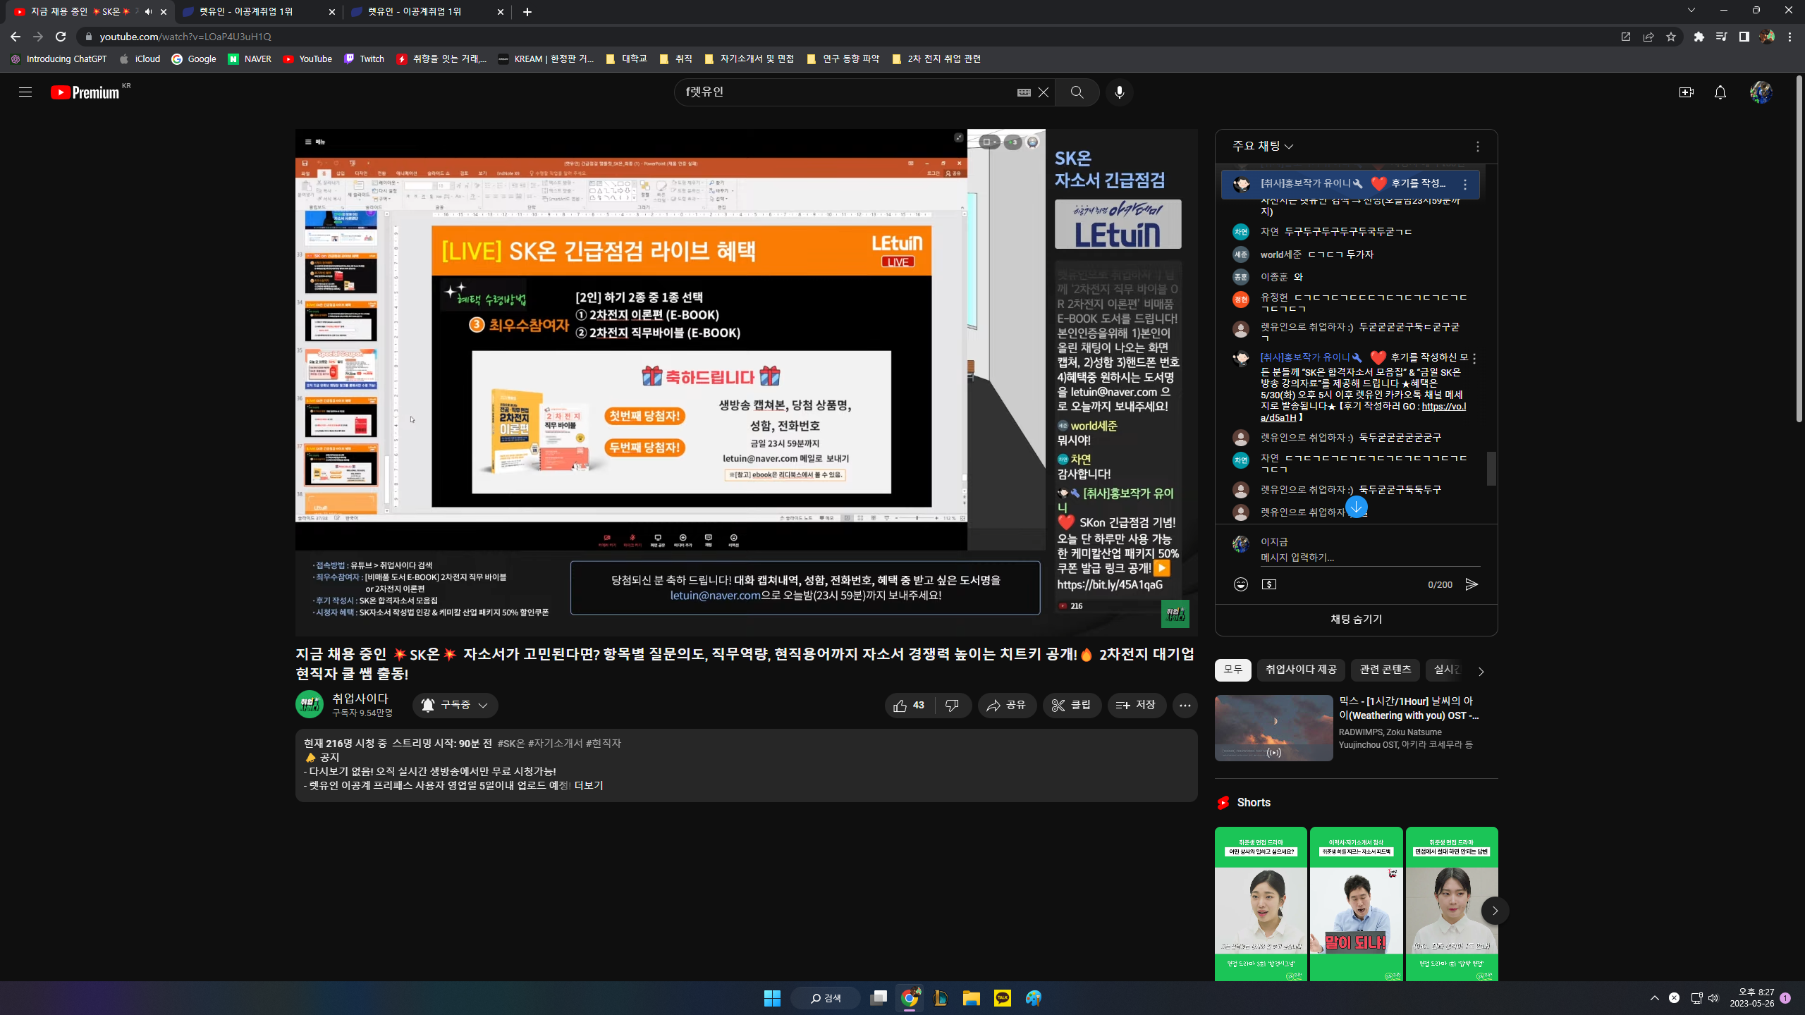
Task: Click the chat message input field
Action: click(x=1369, y=558)
